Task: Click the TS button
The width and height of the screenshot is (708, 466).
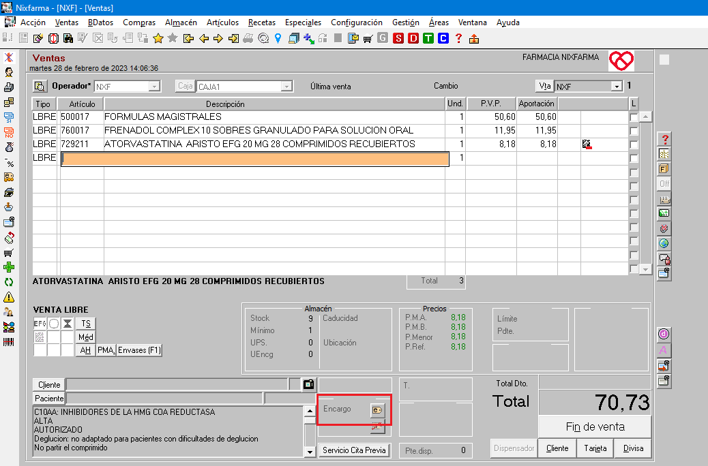Action: 86,324
